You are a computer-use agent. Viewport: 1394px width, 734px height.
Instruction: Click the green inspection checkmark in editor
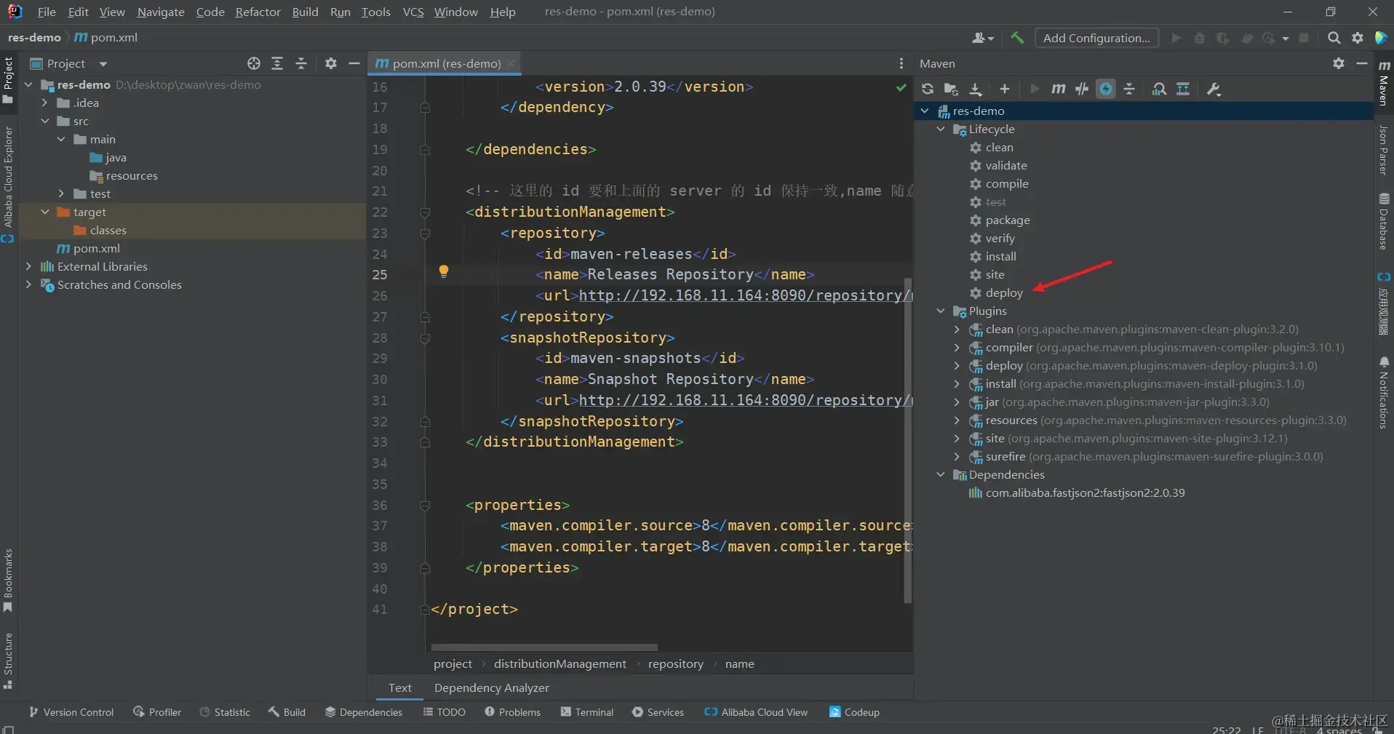click(901, 87)
